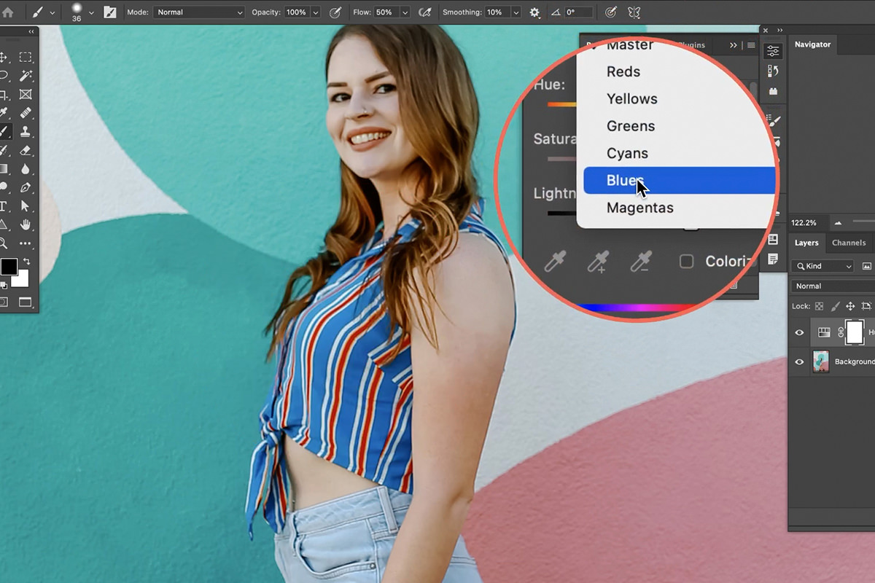Open the layer blend mode Normal dropdown

click(833, 286)
